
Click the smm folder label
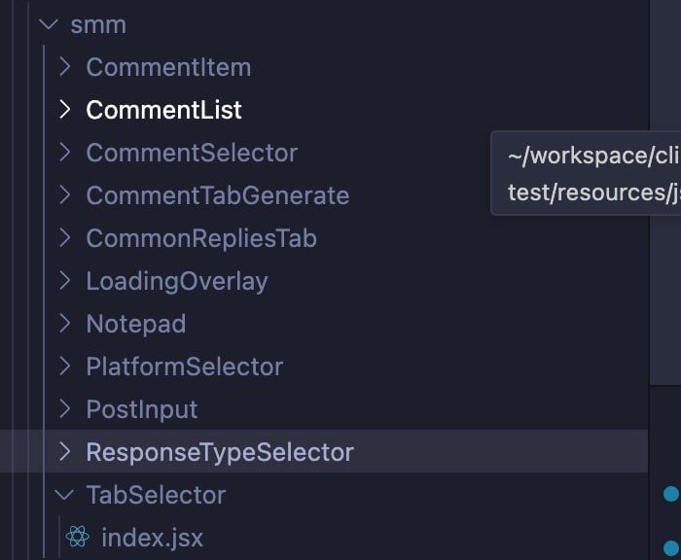point(98,24)
